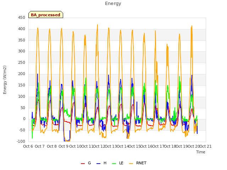This screenshot has width=227, height=170.
Task: Click the -50 y-axis tick label
Action: 22,130
